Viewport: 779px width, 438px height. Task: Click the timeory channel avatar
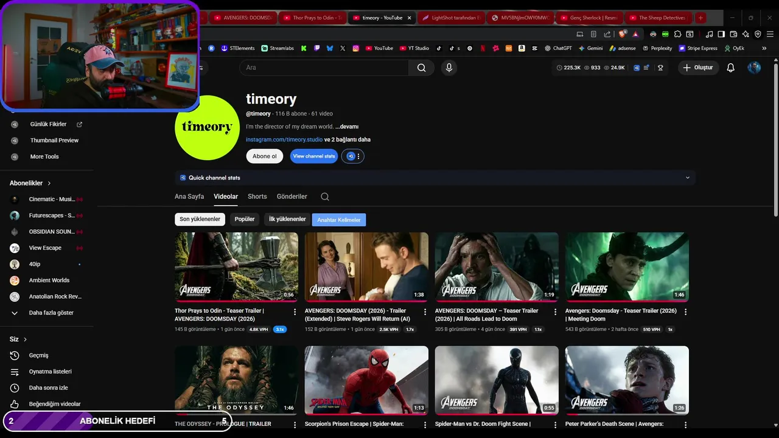[207, 128]
